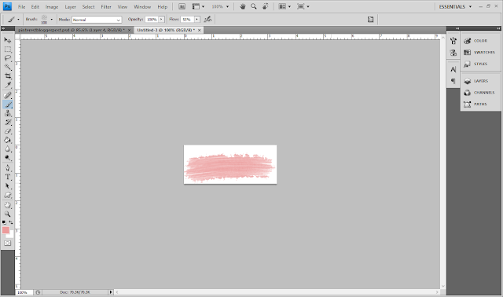Select the Healing Brush tool

pyautogui.click(x=8, y=95)
